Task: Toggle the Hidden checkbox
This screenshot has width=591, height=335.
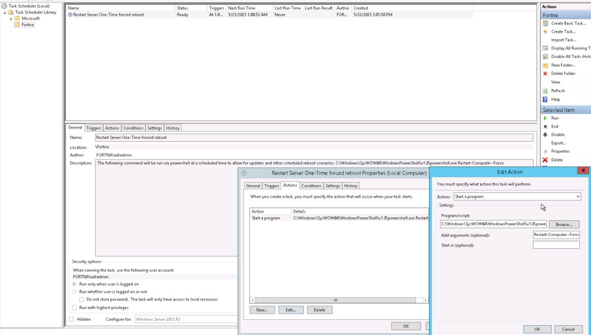Action: [71, 319]
